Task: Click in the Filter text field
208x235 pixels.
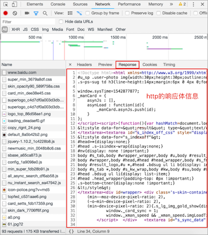Action: pos(28,22)
